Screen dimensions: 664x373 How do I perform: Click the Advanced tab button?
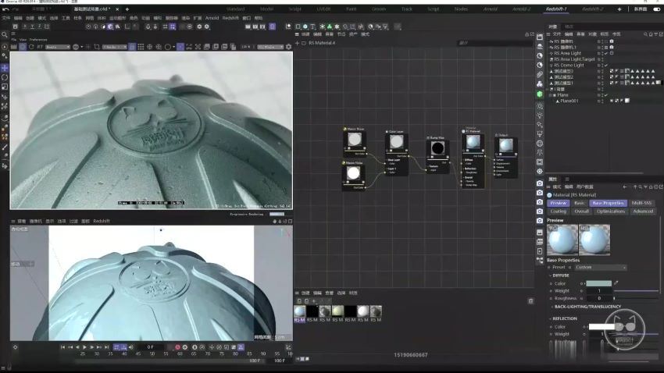tap(643, 211)
